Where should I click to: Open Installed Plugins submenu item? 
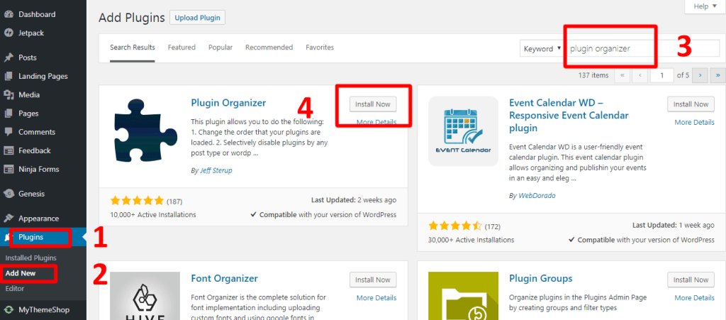31,258
